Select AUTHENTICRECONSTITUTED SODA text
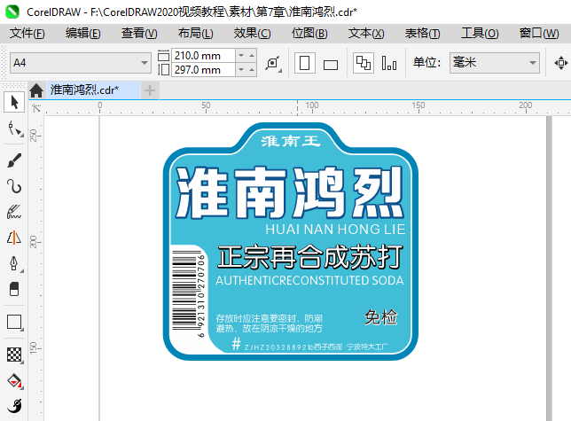Image resolution: width=571 pixels, height=421 pixels. click(x=310, y=280)
